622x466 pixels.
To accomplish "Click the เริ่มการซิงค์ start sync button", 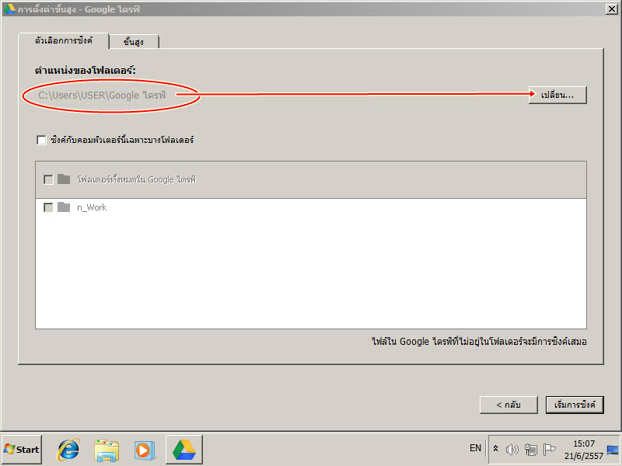I will [x=575, y=405].
